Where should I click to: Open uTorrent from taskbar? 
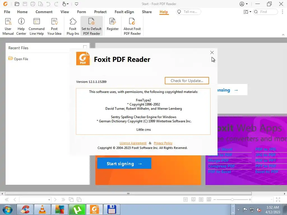pos(77,209)
